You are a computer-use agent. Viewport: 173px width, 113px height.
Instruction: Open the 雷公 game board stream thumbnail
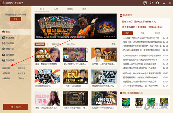coord(76,55)
